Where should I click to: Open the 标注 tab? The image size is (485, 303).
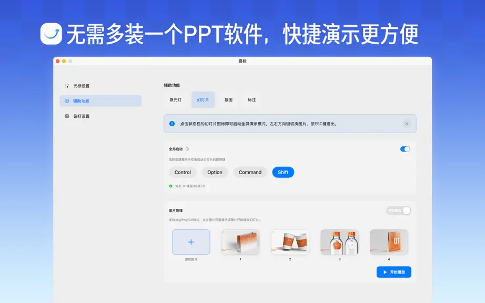click(252, 100)
